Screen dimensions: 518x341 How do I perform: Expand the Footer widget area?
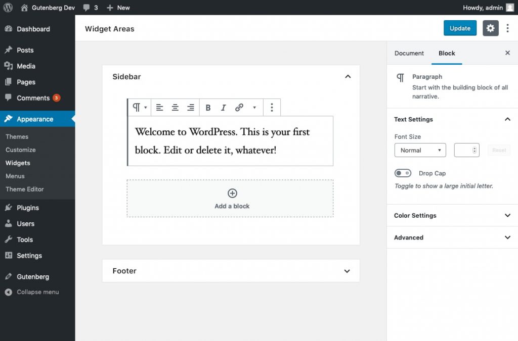click(x=347, y=271)
